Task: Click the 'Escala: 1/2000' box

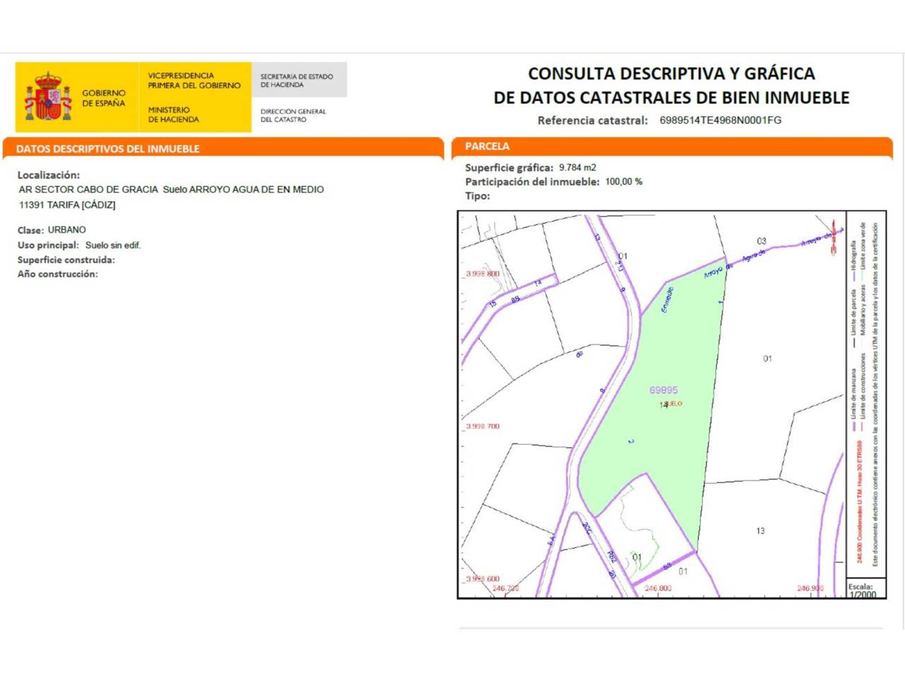Action: point(862,591)
